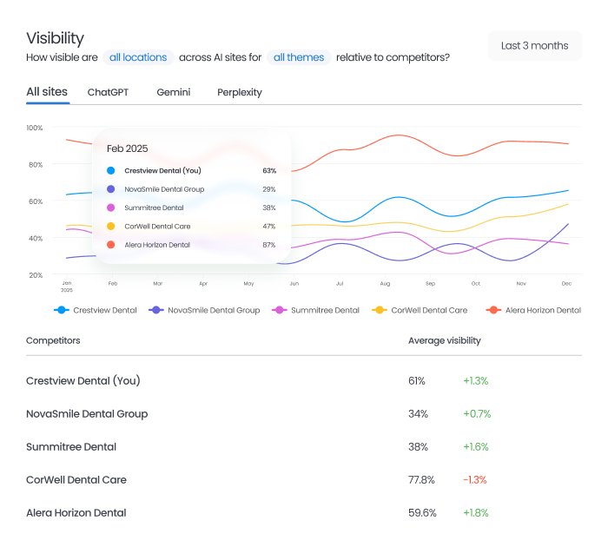Click the +1.8% change for Alera Horizon
This screenshot has height=547, width=608.
point(476,512)
